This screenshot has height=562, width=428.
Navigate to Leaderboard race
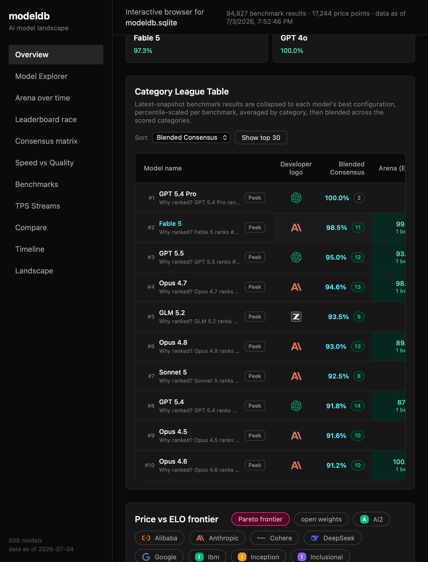point(56,119)
